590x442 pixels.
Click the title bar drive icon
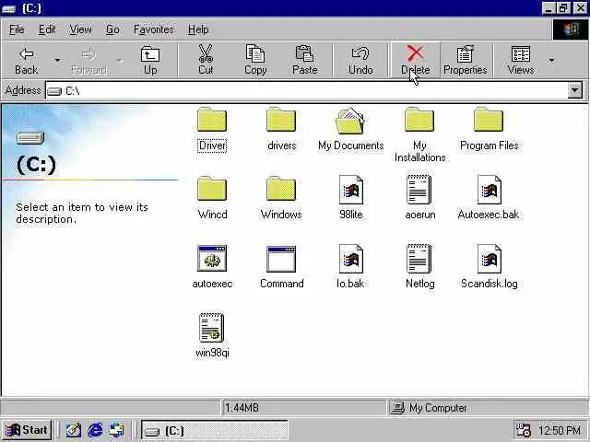(x=9, y=8)
